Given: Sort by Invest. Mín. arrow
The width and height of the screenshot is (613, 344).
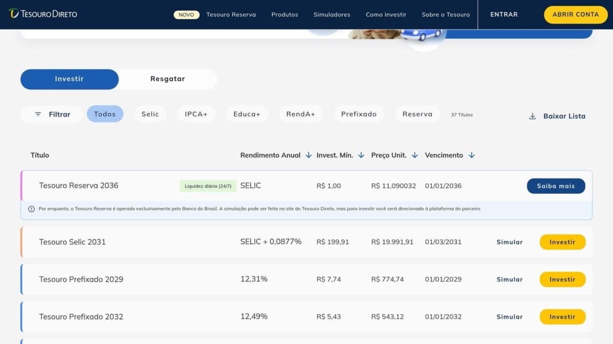Looking at the screenshot, I should 361,155.
